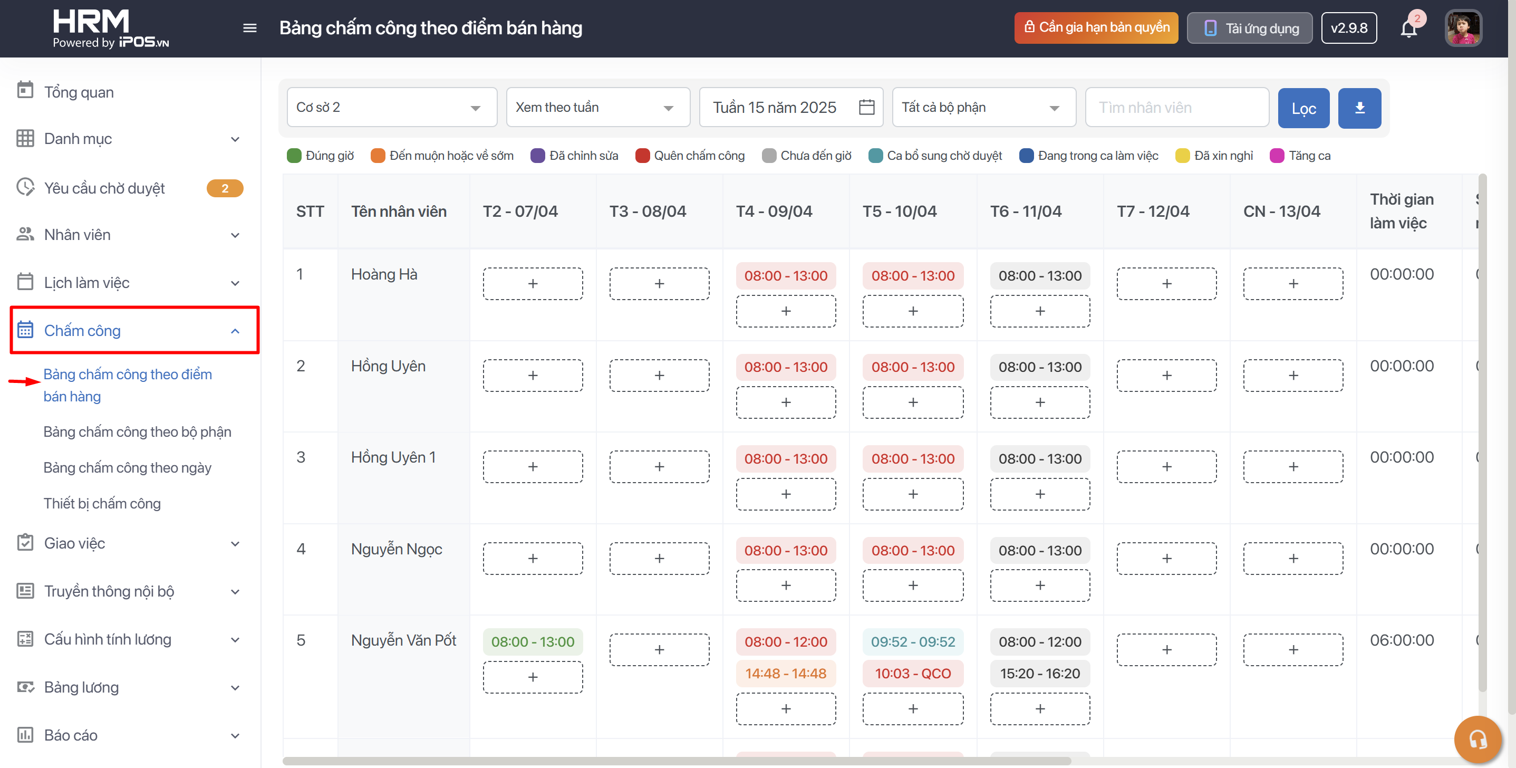
Task: Click the download export icon button
Action: tap(1359, 108)
